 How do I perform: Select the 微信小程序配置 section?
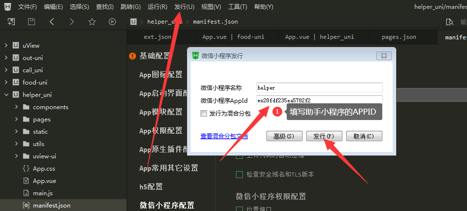pyautogui.click(x=167, y=205)
